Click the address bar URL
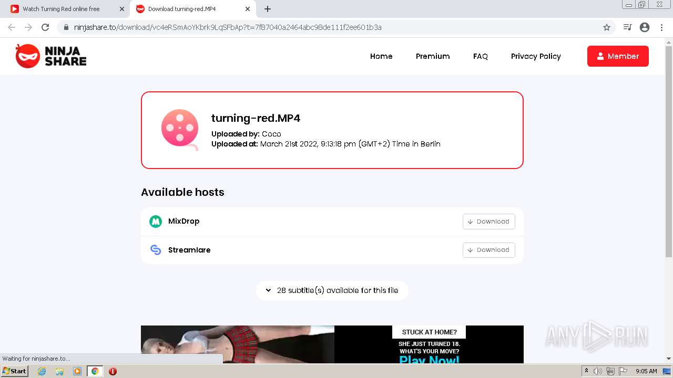The image size is (673, 378). tap(228, 27)
